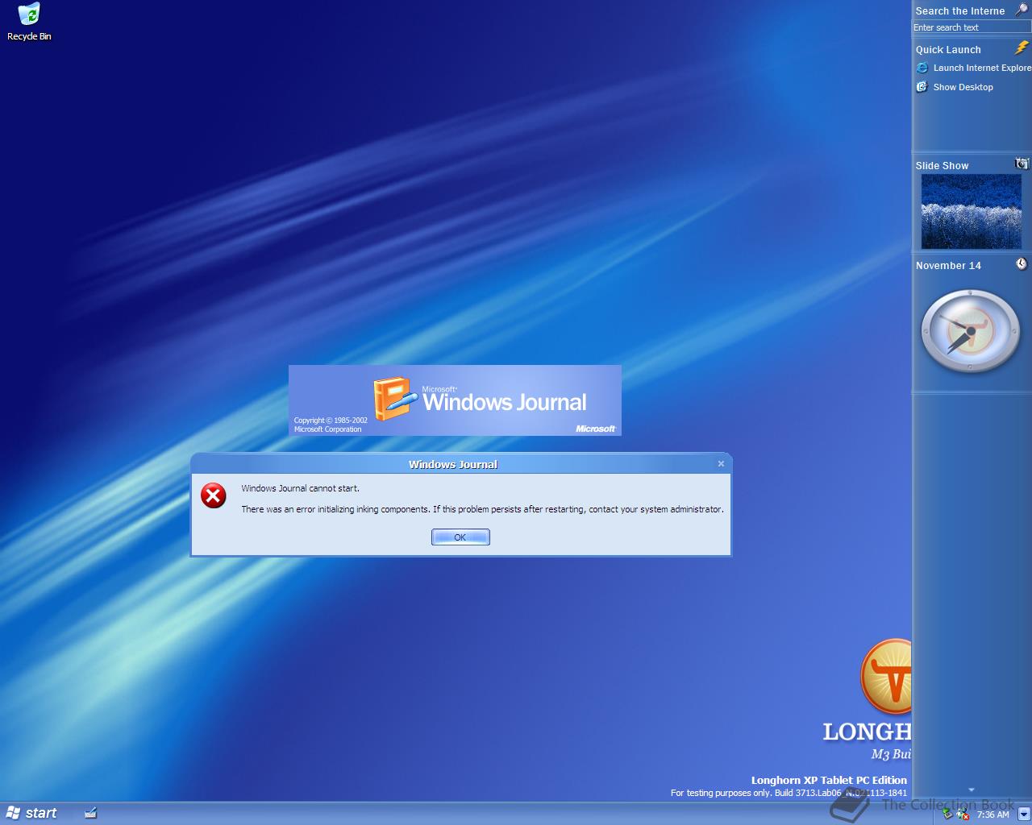
Task: Click OK in the Windows Journal error dialog
Action: click(x=460, y=537)
